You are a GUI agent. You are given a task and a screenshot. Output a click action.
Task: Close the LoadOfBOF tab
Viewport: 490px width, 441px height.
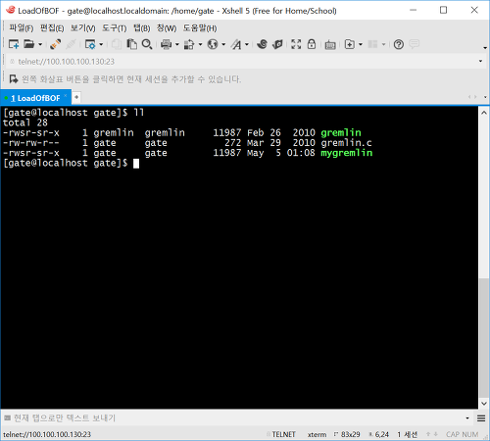pos(66,96)
